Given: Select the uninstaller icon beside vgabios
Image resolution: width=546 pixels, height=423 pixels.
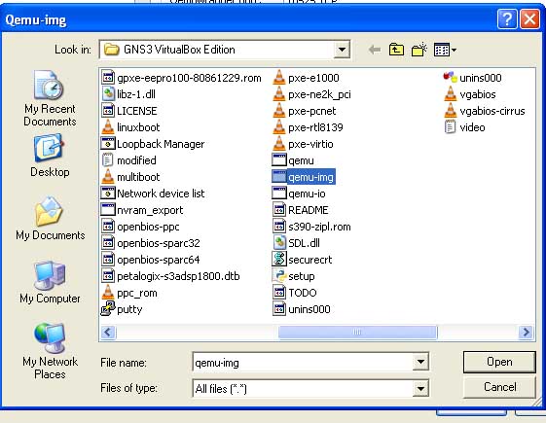Looking at the screenshot, I should tap(451, 77).
